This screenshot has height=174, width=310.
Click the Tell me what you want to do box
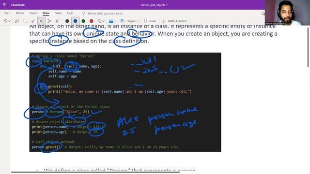coord(105,14)
